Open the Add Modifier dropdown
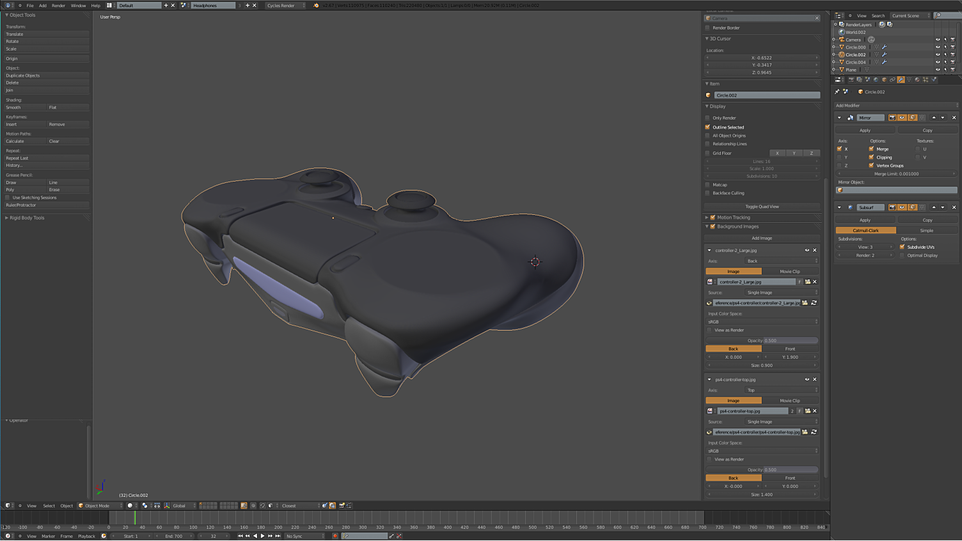962x541 pixels. [895, 106]
